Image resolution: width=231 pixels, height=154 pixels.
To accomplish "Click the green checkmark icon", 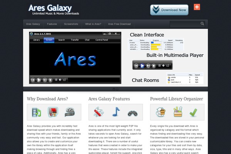I will [193, 112].
